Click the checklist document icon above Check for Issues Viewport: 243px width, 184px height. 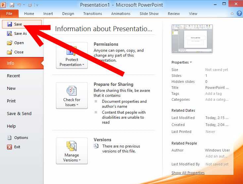tap(72, 91)
